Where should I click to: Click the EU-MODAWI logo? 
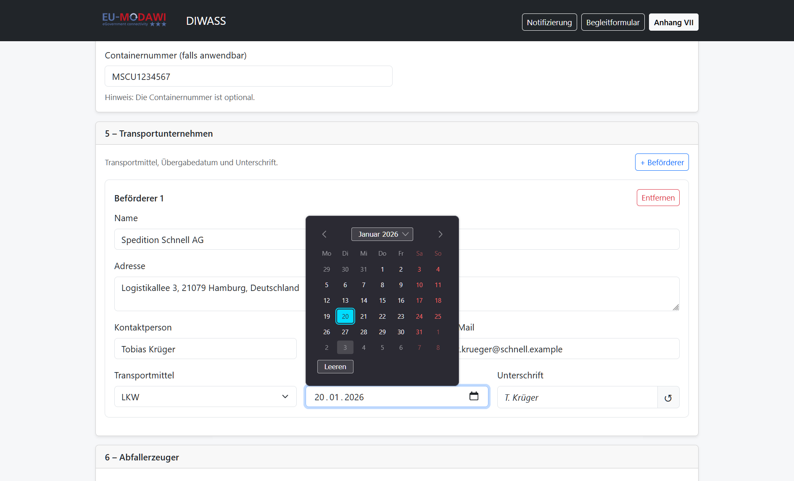(134, 20)
